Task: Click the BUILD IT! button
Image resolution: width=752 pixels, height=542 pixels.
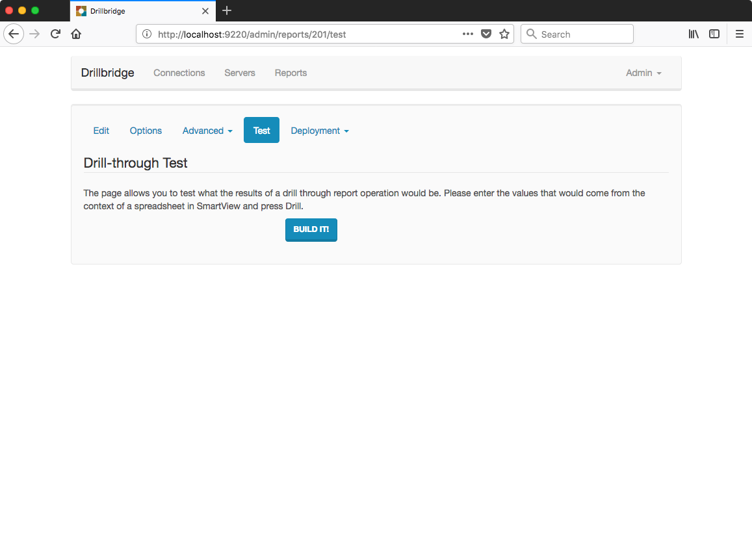Action: tap(311, 230)
